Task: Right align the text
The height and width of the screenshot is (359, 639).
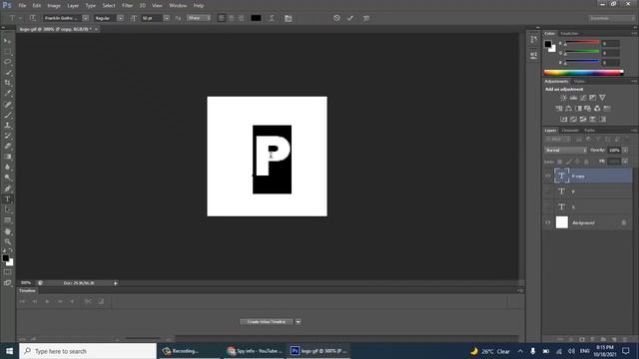Action: (241, 18)
